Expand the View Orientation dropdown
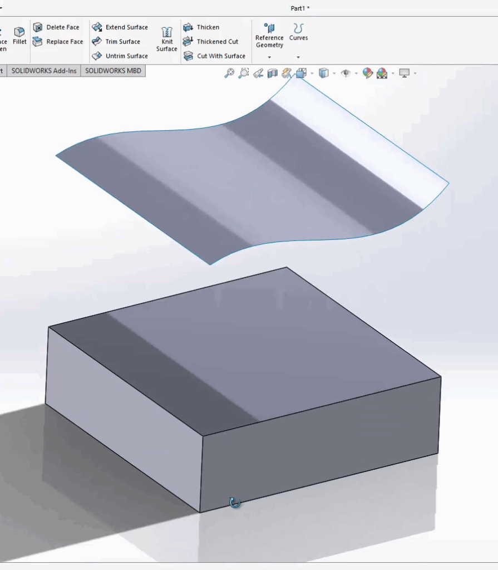Image resolution: width=498 pixels, height=570 pixels. [311, 72]
